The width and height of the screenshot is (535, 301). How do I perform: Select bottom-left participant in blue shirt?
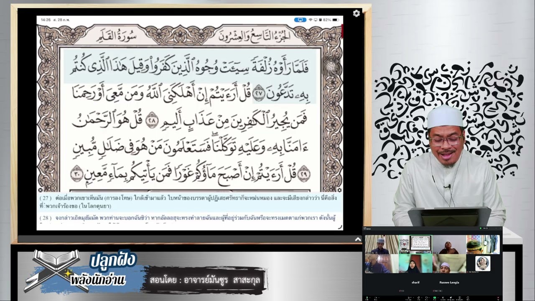tap(382, 263)
